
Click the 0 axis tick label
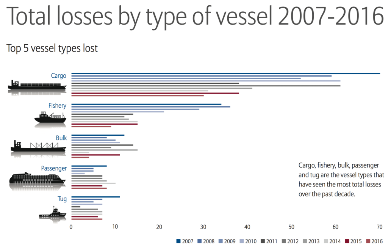click(71, 227)
